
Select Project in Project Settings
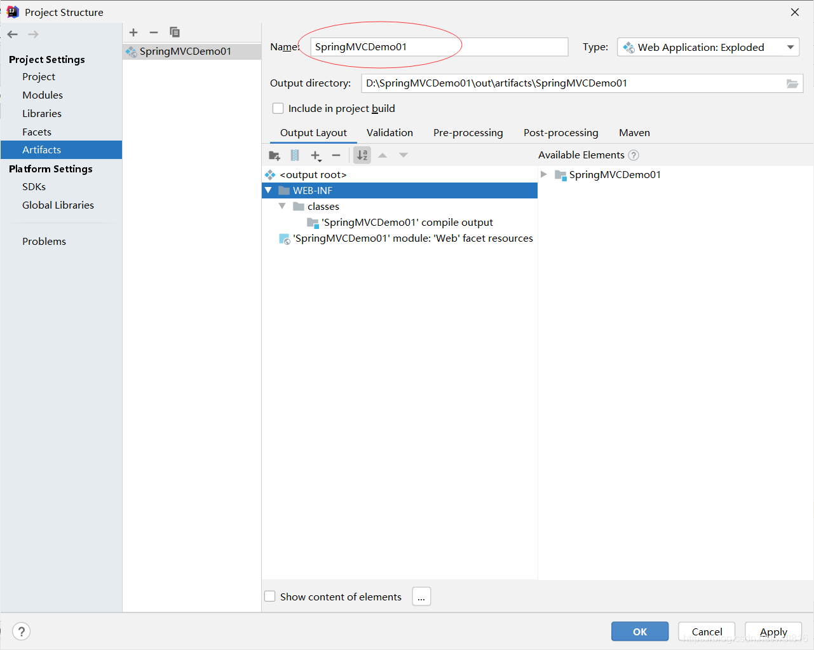[x=39, y=76]
